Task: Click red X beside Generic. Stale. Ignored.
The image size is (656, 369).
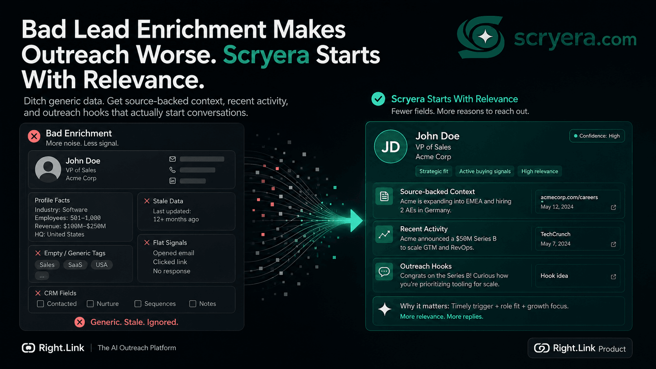Action: [x=80, y=322]
